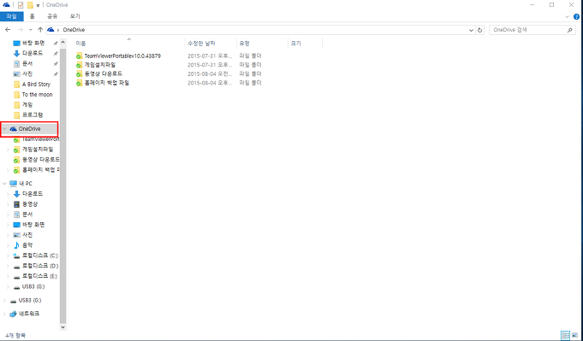
Task: Select the 게임 folder in Quick access
Action: click(x=27, y=105)
